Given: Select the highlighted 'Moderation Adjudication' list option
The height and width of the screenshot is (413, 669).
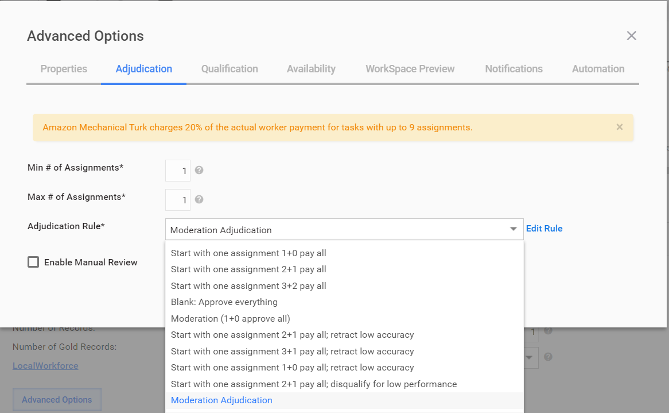Looking at the screenshot, I should pos(344,400).
